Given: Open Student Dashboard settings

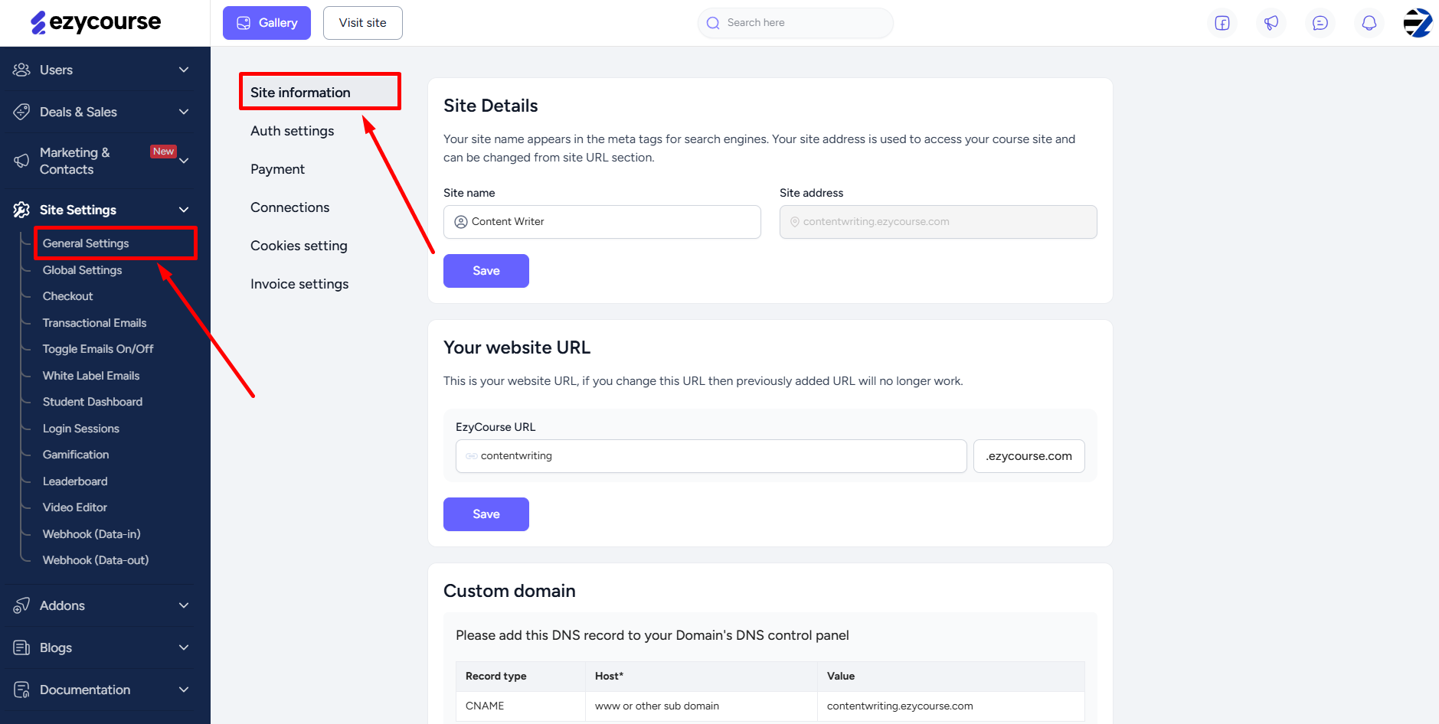Looking at the screenshot, I should click(x=93, y=402).
